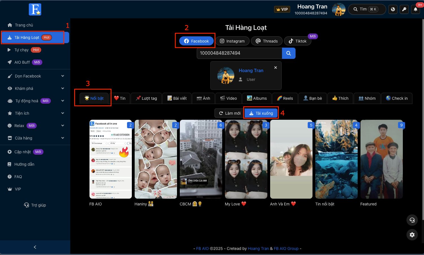This screenshot has height=255, width=424.
Task: Switch to Threads platform
Action: pyautogui.click(x=266, y=41)
